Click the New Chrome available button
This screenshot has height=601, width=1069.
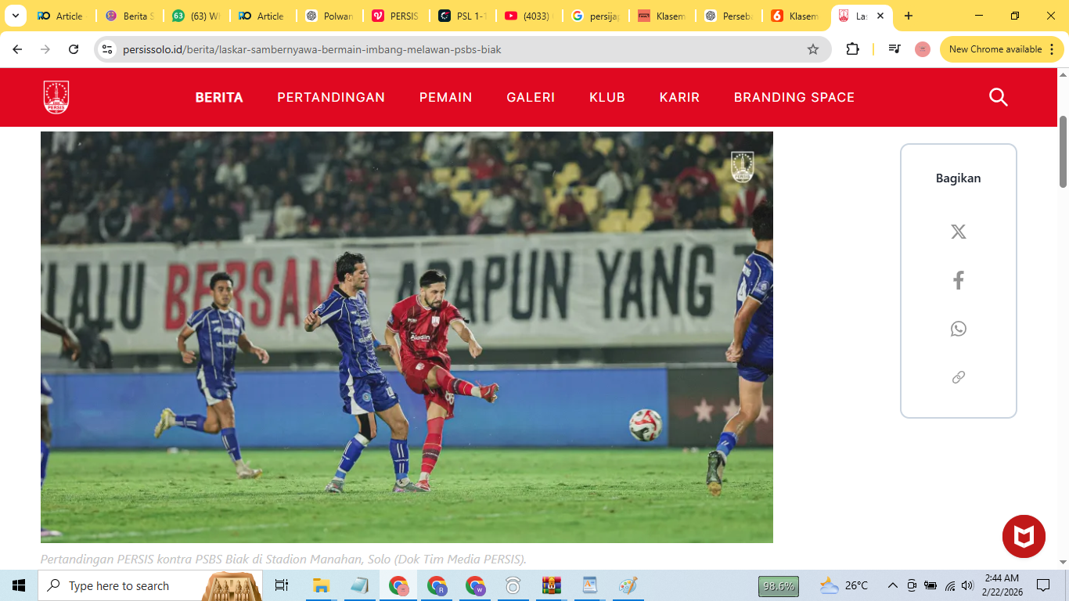[x=1001, y=49]
